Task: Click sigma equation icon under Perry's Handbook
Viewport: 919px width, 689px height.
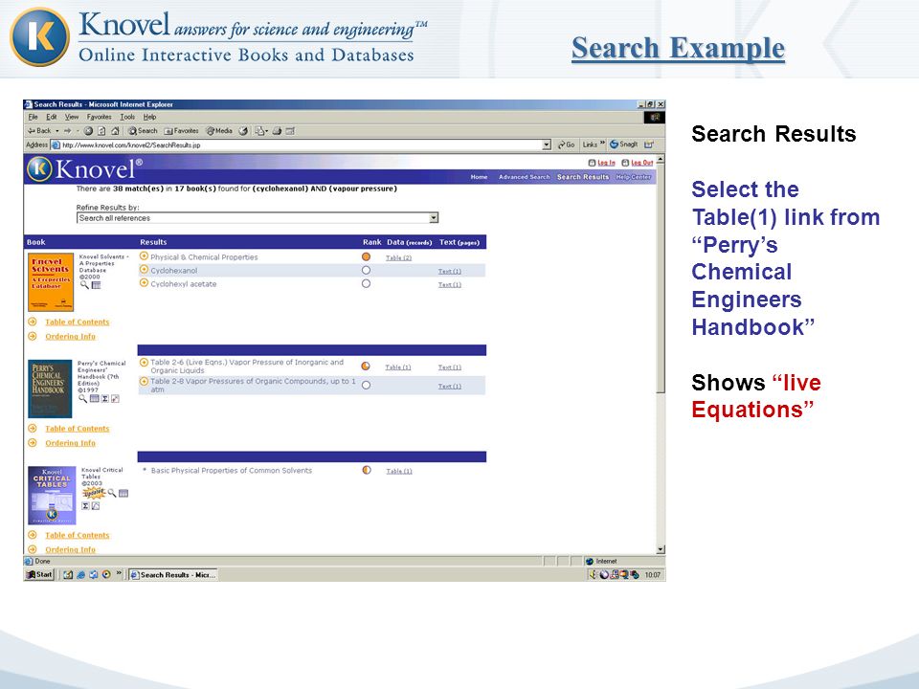Action: tap(105, 399)
